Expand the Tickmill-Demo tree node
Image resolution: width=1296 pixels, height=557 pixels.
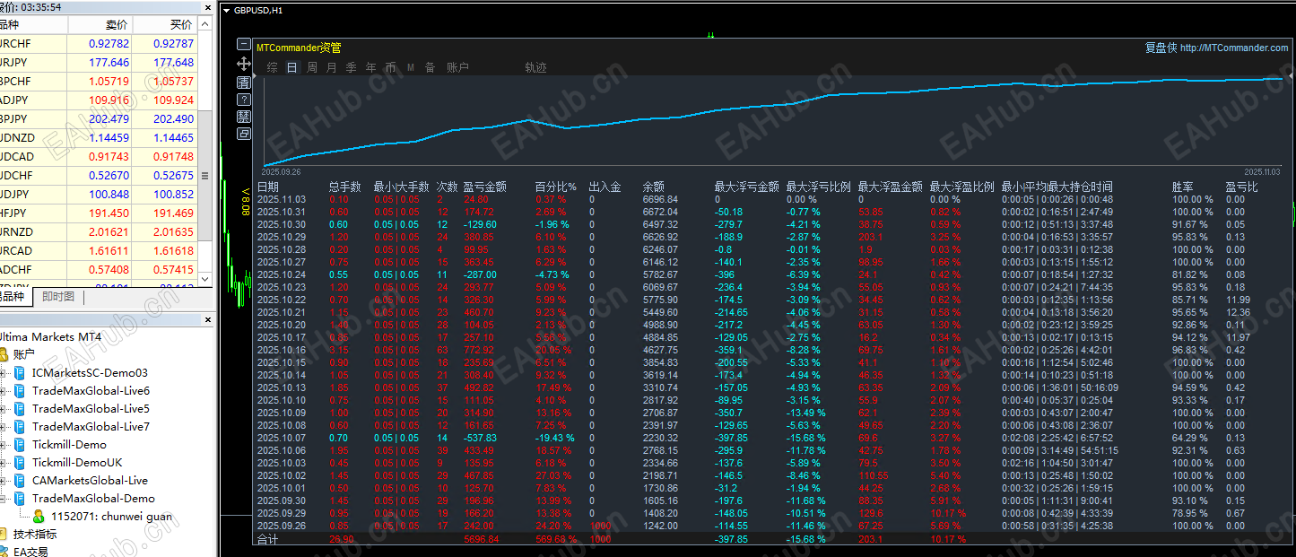(x=4, y=445)
